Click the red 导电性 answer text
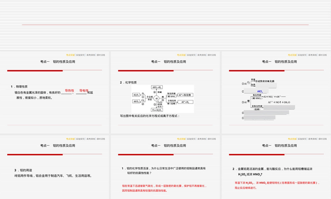The width and height of the screenshot is (331, 199). click(x=84, y=91)
